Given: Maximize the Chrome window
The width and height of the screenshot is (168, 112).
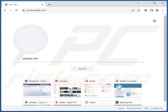Looking at the screenshot, I should [x=154, y=3].
